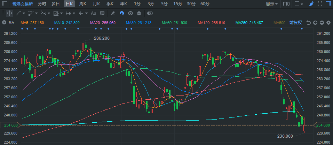The width and height of the screenshot is (333, 145).
Task: Choose the text annotation Aa tool
Action: [x=93, y=13]
